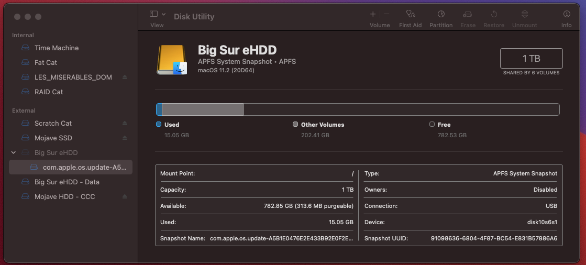Open the sidebar View menu button
The height and width of the screenshot is (265, 586).
pos(157,14)
